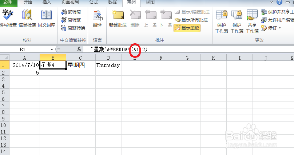Select column G header
Image resolution: width=294 pixels, height=155 pixels.
click(x=187, y=58)
